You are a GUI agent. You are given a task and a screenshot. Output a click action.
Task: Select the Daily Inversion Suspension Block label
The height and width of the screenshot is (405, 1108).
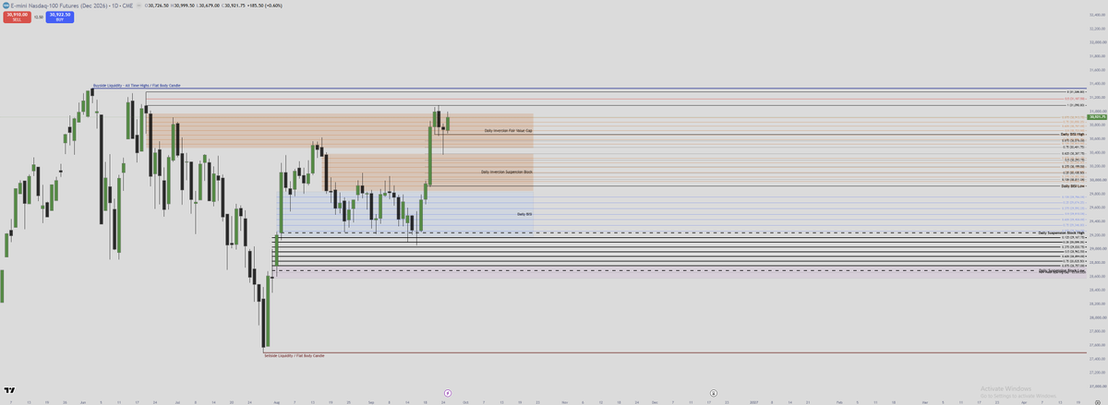pyautogui.click(x=507, y=173)
